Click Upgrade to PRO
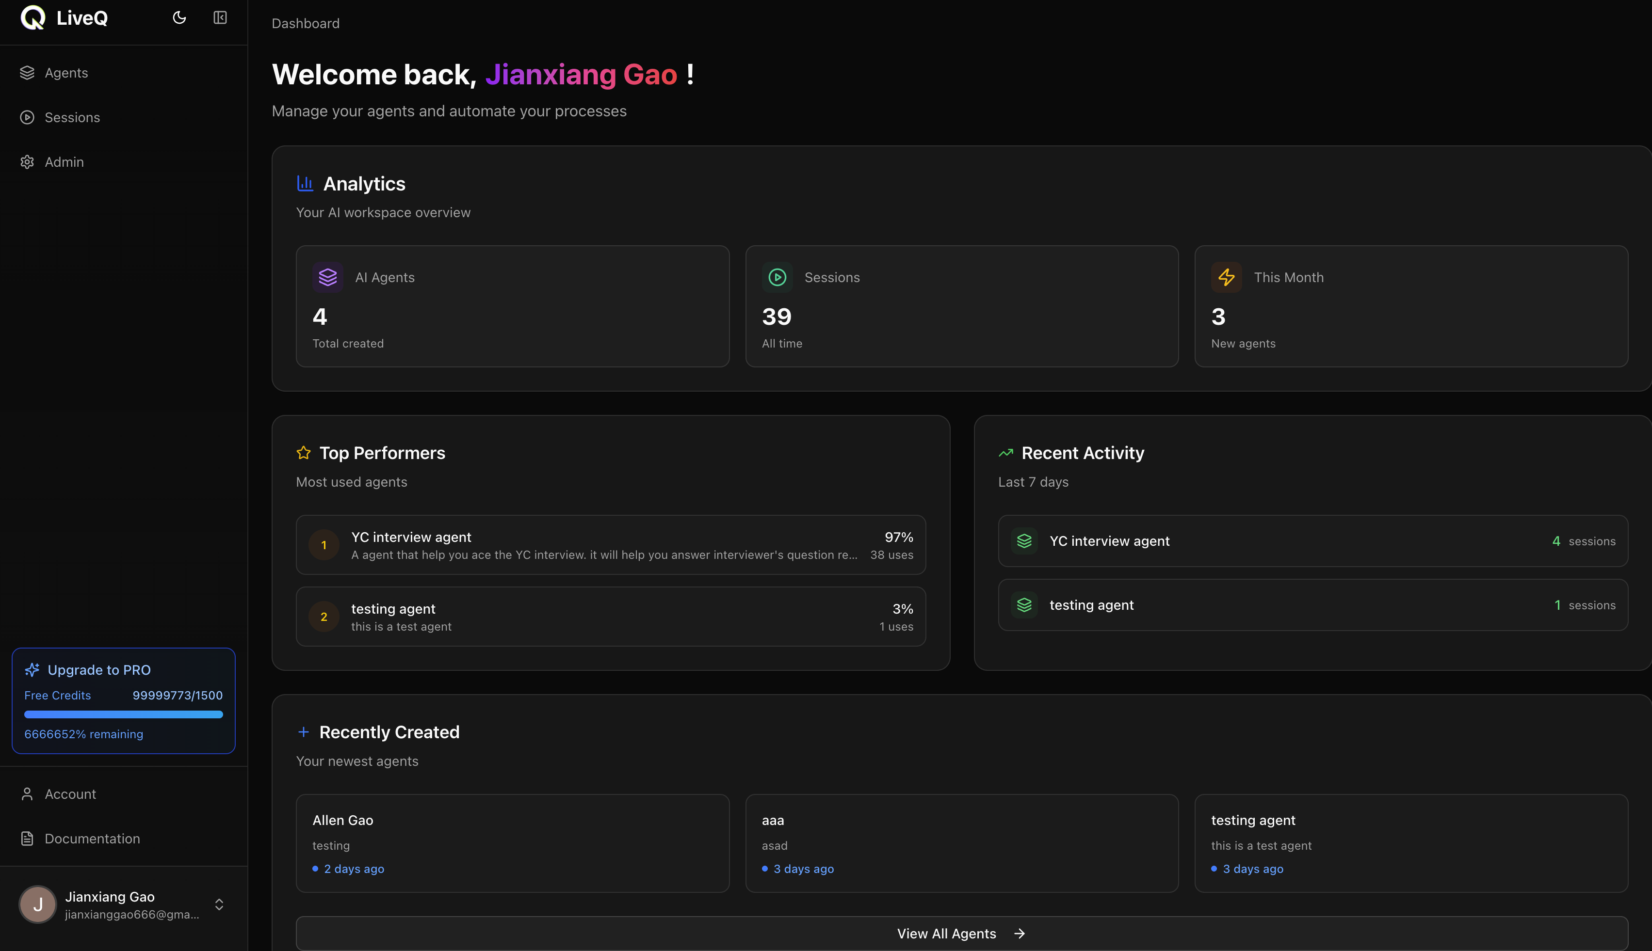 [x=99, y=669]
